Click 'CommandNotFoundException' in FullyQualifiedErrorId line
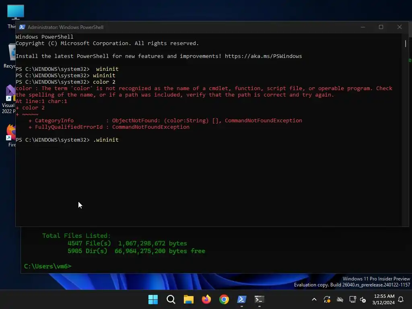The image size is (412, 309). coord(151,127)
